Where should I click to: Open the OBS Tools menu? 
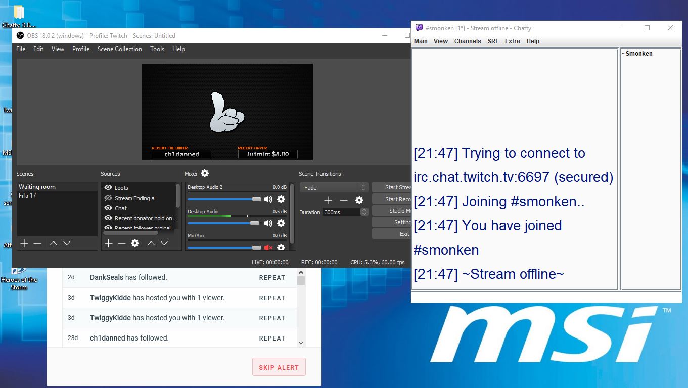157,49
